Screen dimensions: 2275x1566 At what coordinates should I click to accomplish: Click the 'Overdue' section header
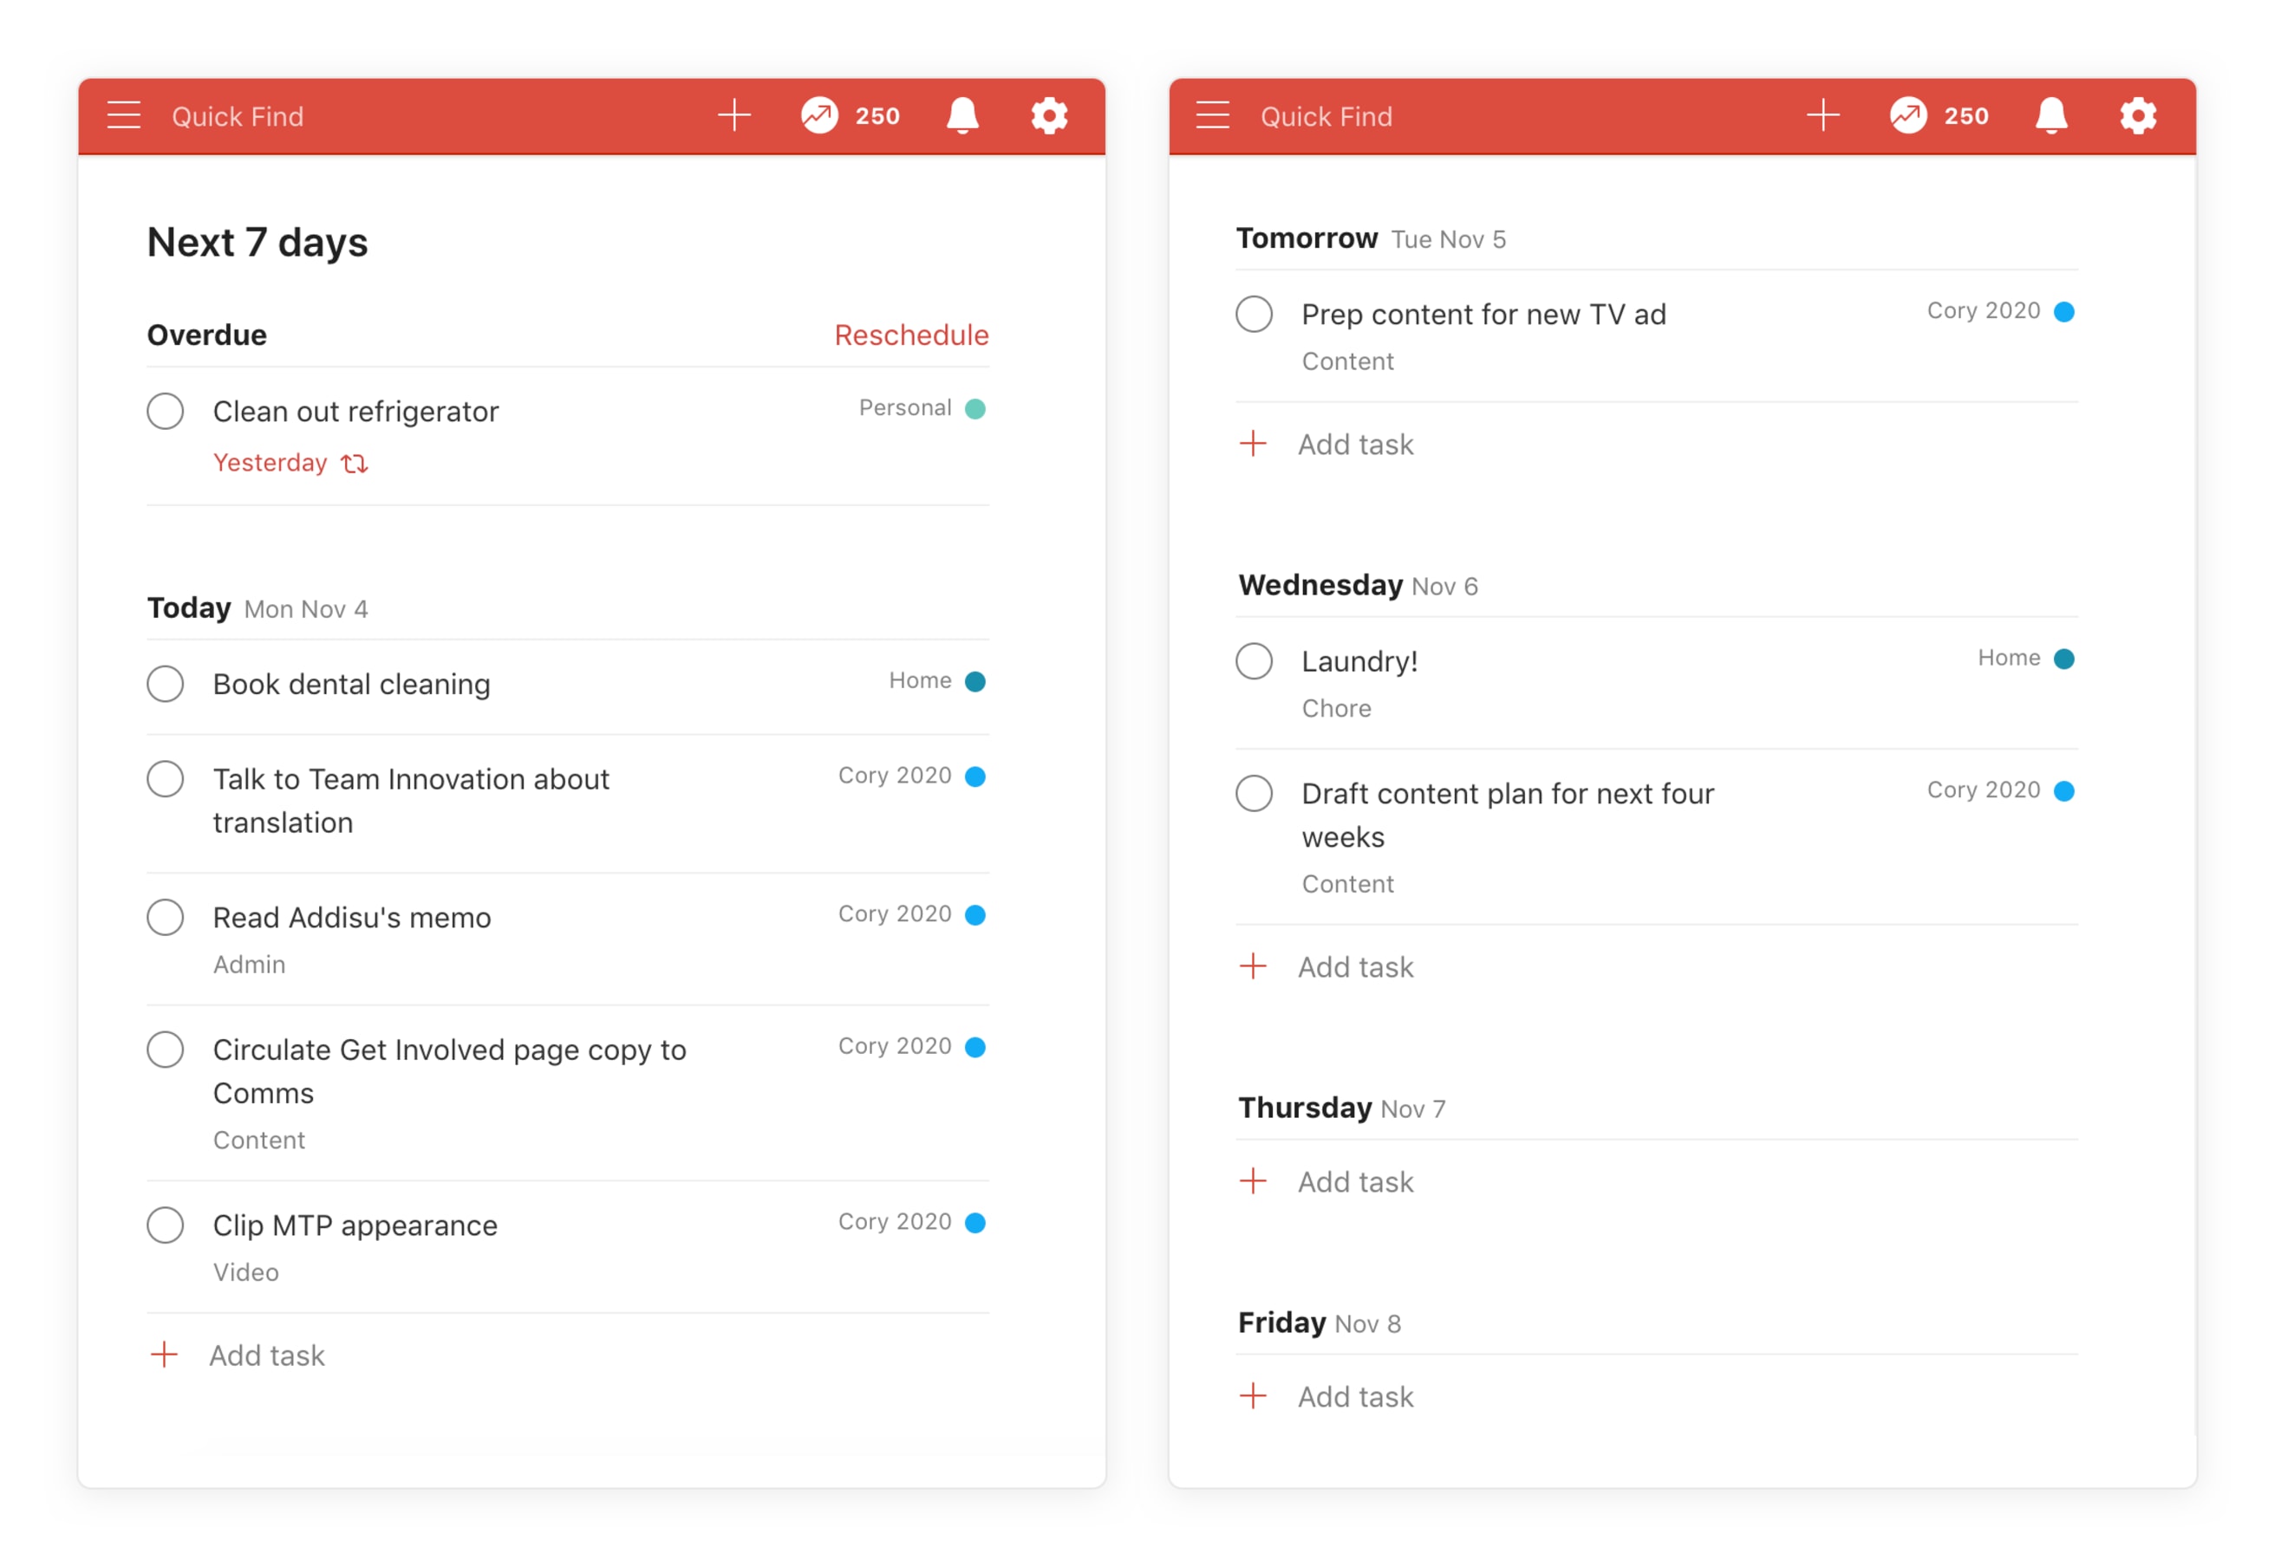(207, 335)
